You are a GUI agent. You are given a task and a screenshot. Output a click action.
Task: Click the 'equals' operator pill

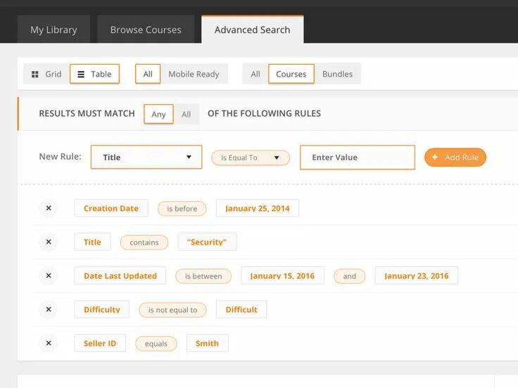tap(156, 344)
